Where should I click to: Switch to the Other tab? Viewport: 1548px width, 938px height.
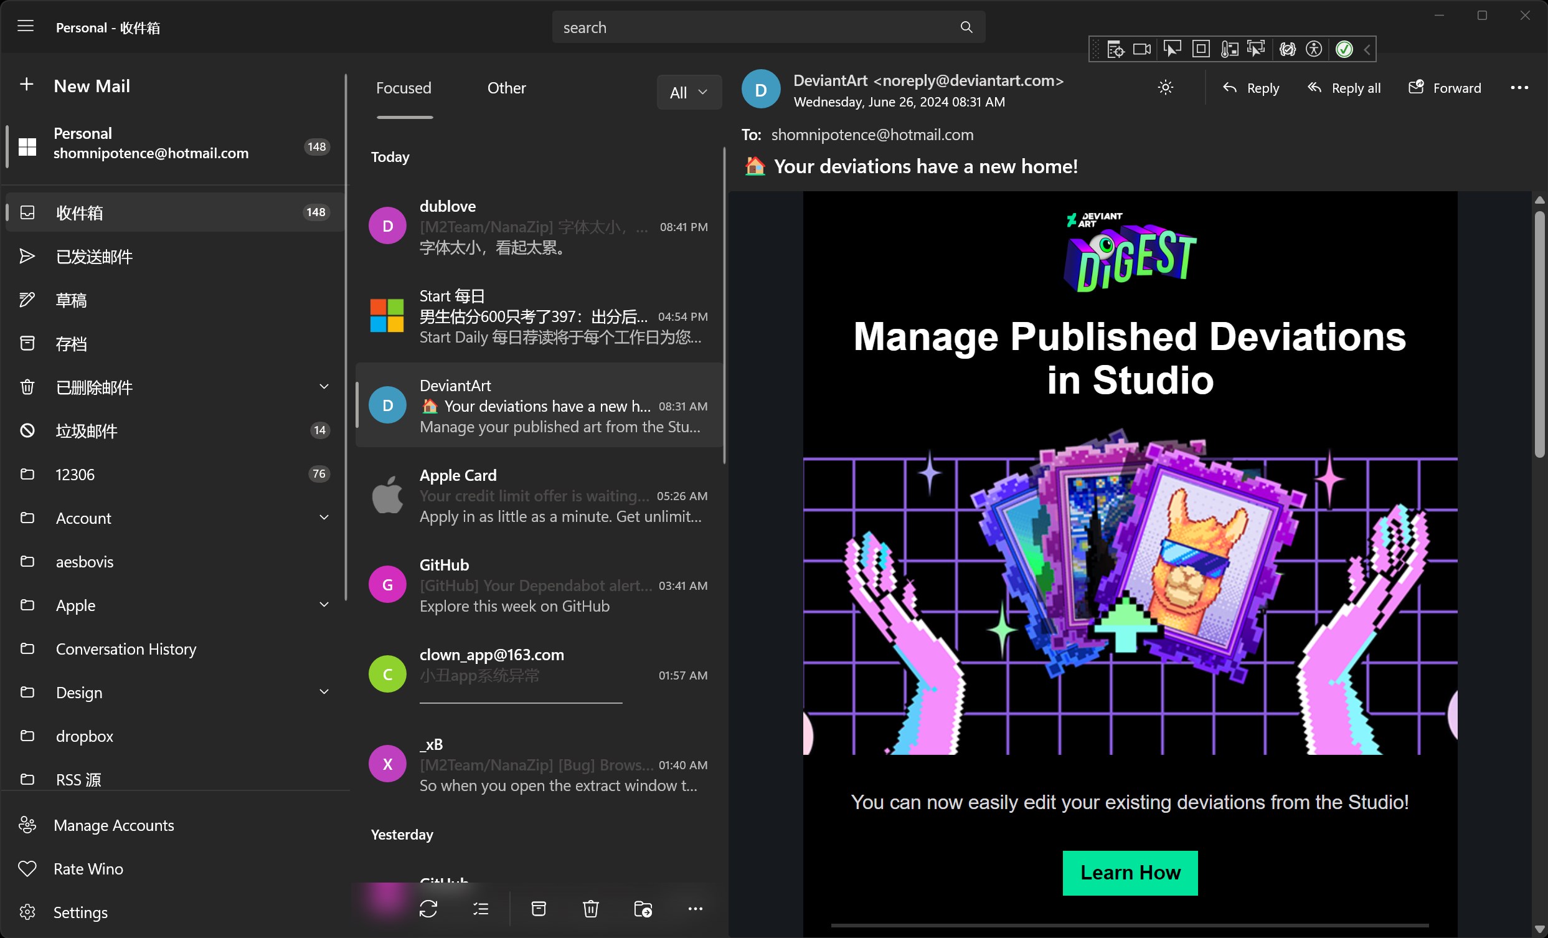click(506, 88)
